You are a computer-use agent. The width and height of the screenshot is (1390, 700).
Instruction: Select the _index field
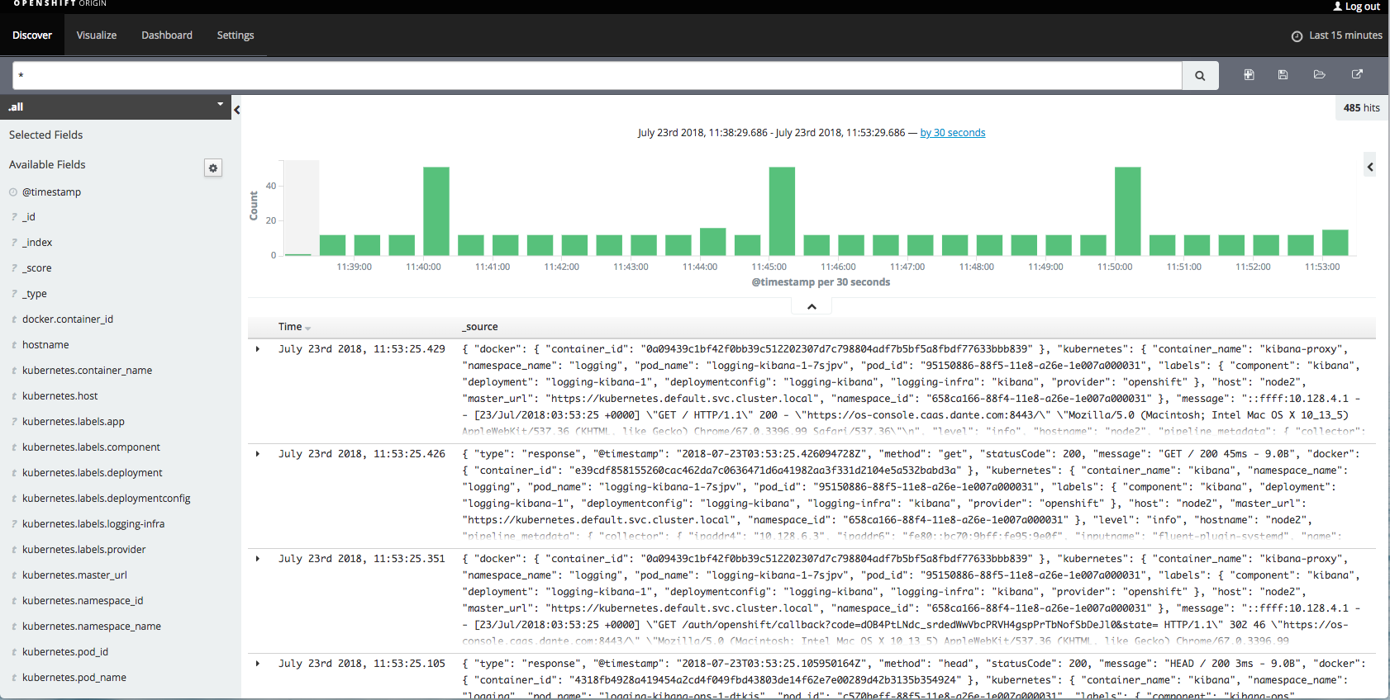(37, 243)
